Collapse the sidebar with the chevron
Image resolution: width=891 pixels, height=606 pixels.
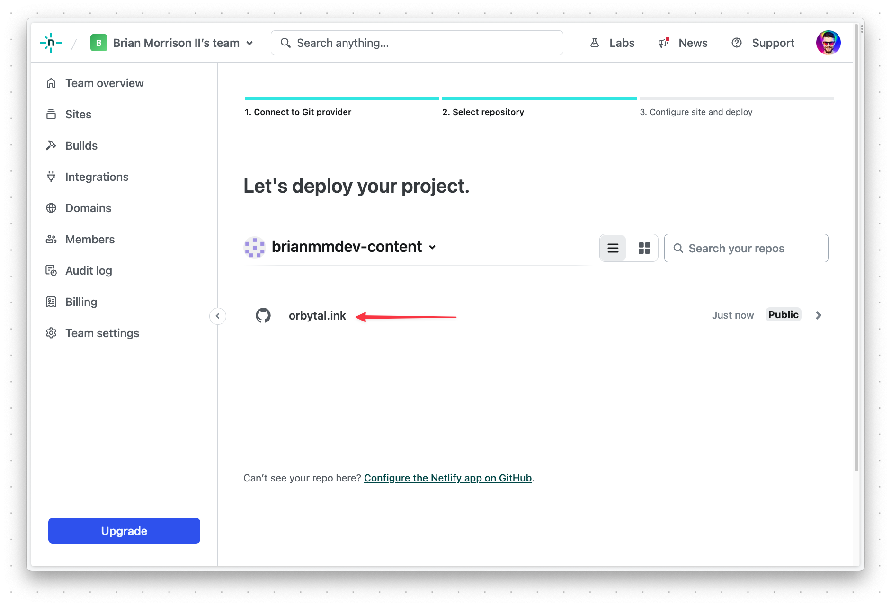[x=218, y=316]
